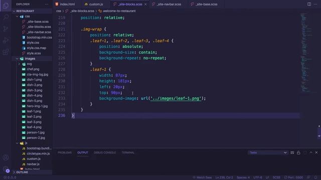Click the Port : 5500 live server status

(293, 177)
